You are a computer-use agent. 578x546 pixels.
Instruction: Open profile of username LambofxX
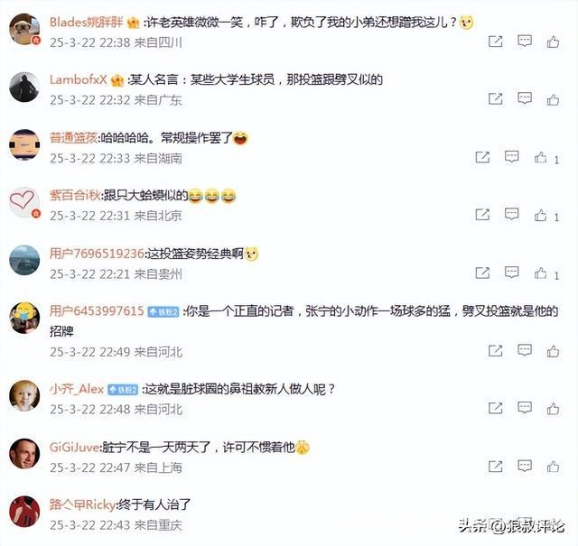79,79
